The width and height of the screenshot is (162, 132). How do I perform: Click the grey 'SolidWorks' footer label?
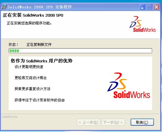click(10, 117)
